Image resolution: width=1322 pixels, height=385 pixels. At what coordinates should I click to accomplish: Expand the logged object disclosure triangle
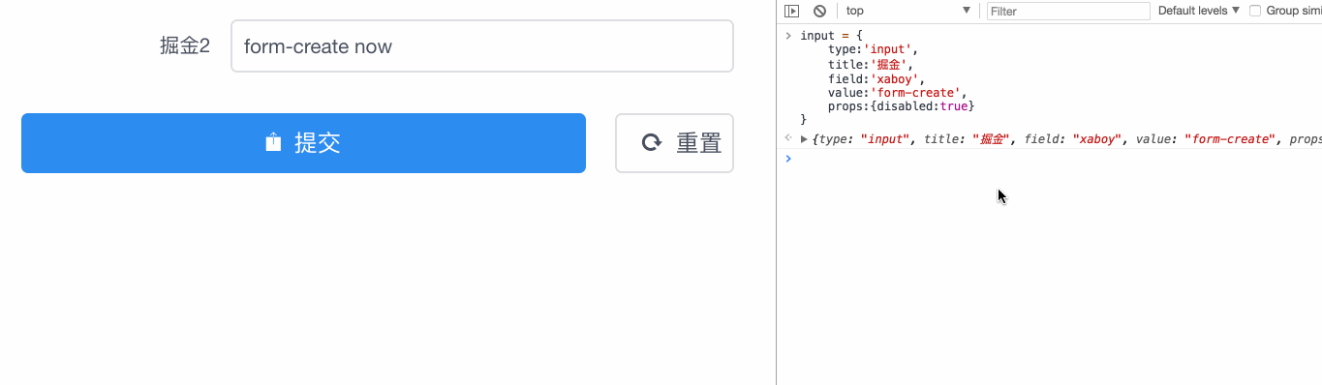click(804, 139)
